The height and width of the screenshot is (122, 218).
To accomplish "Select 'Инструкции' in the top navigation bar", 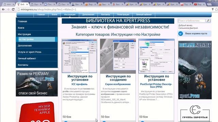I will tap(69, 15).
